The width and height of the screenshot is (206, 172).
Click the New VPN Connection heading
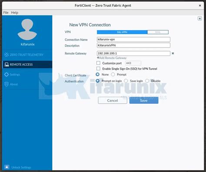tap(90, 25)
